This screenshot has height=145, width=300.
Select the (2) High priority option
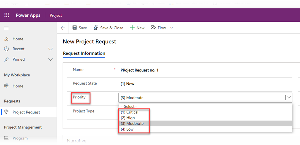pos(128,118)
